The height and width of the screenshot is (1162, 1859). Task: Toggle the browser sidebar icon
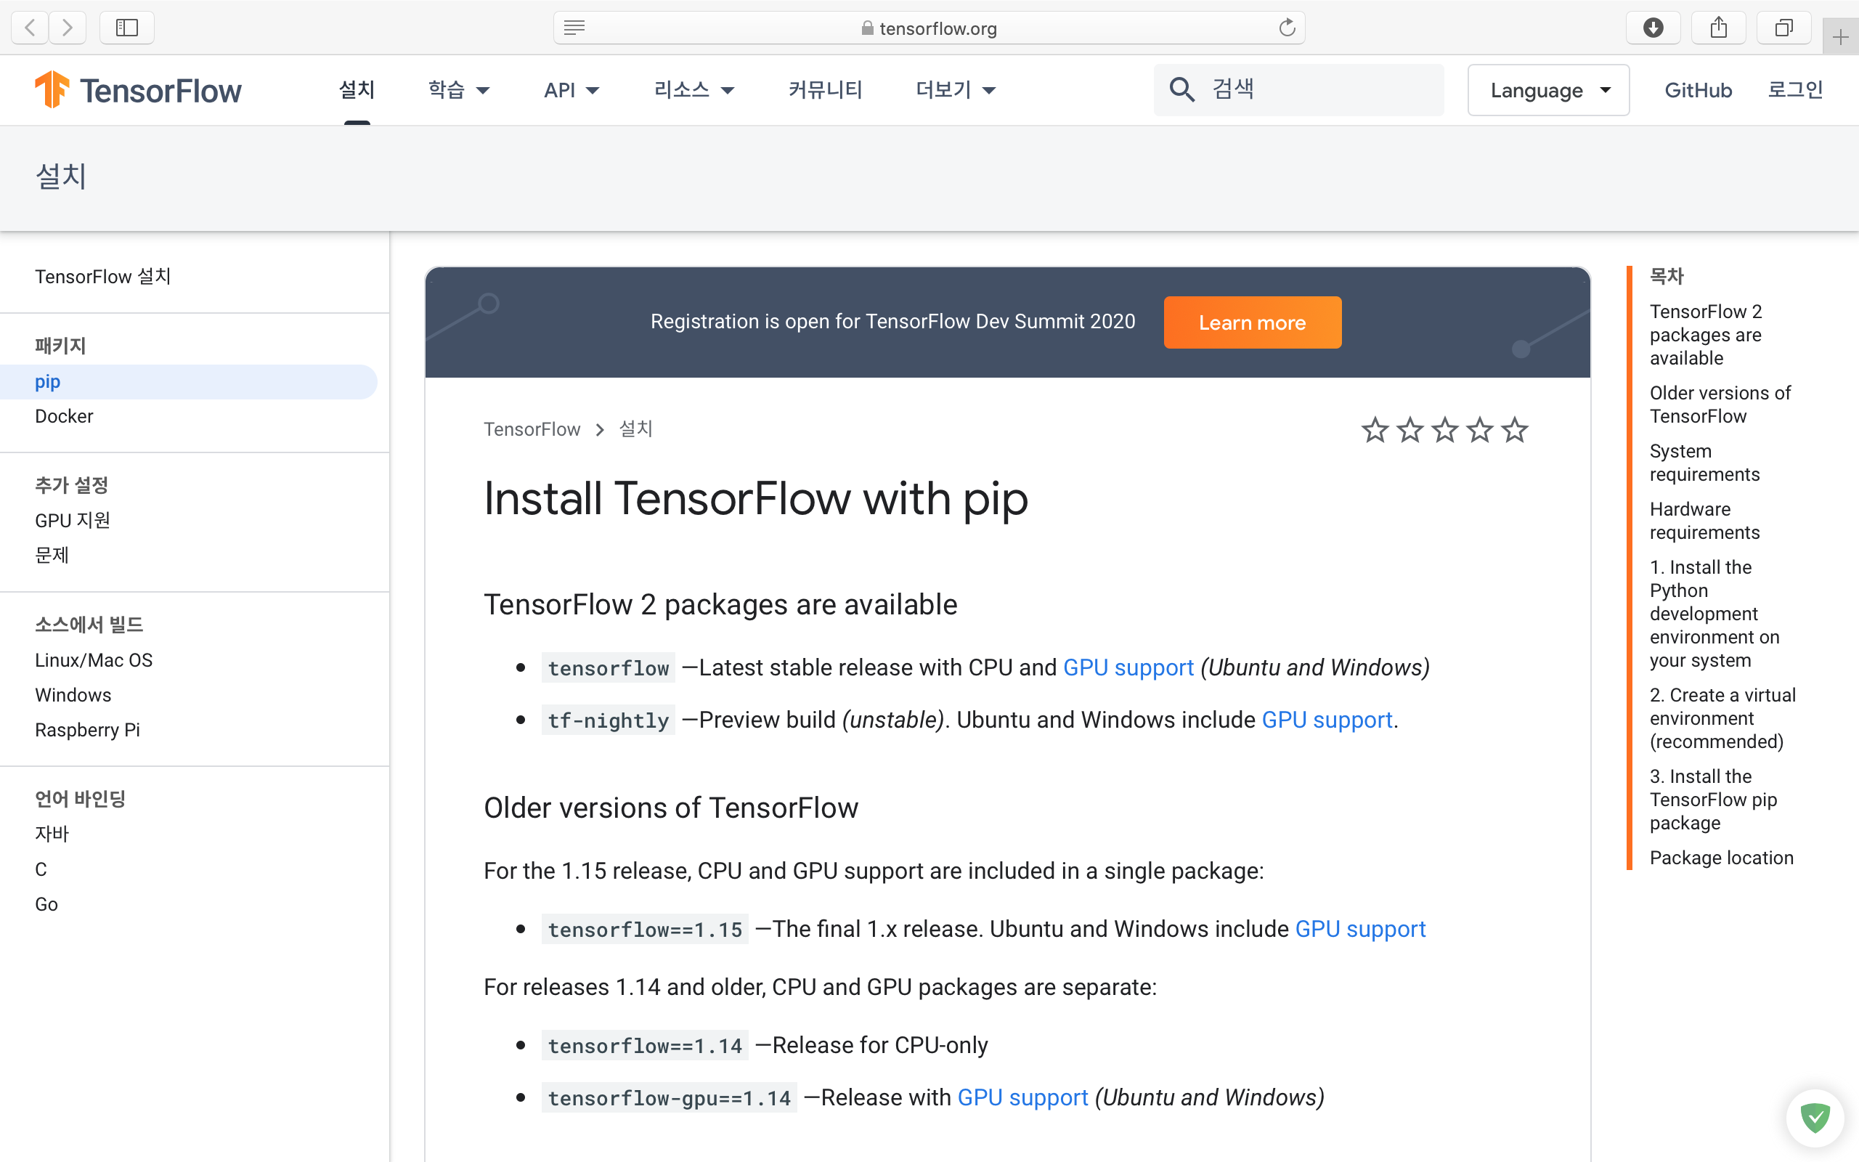click(x=127, y=27)
